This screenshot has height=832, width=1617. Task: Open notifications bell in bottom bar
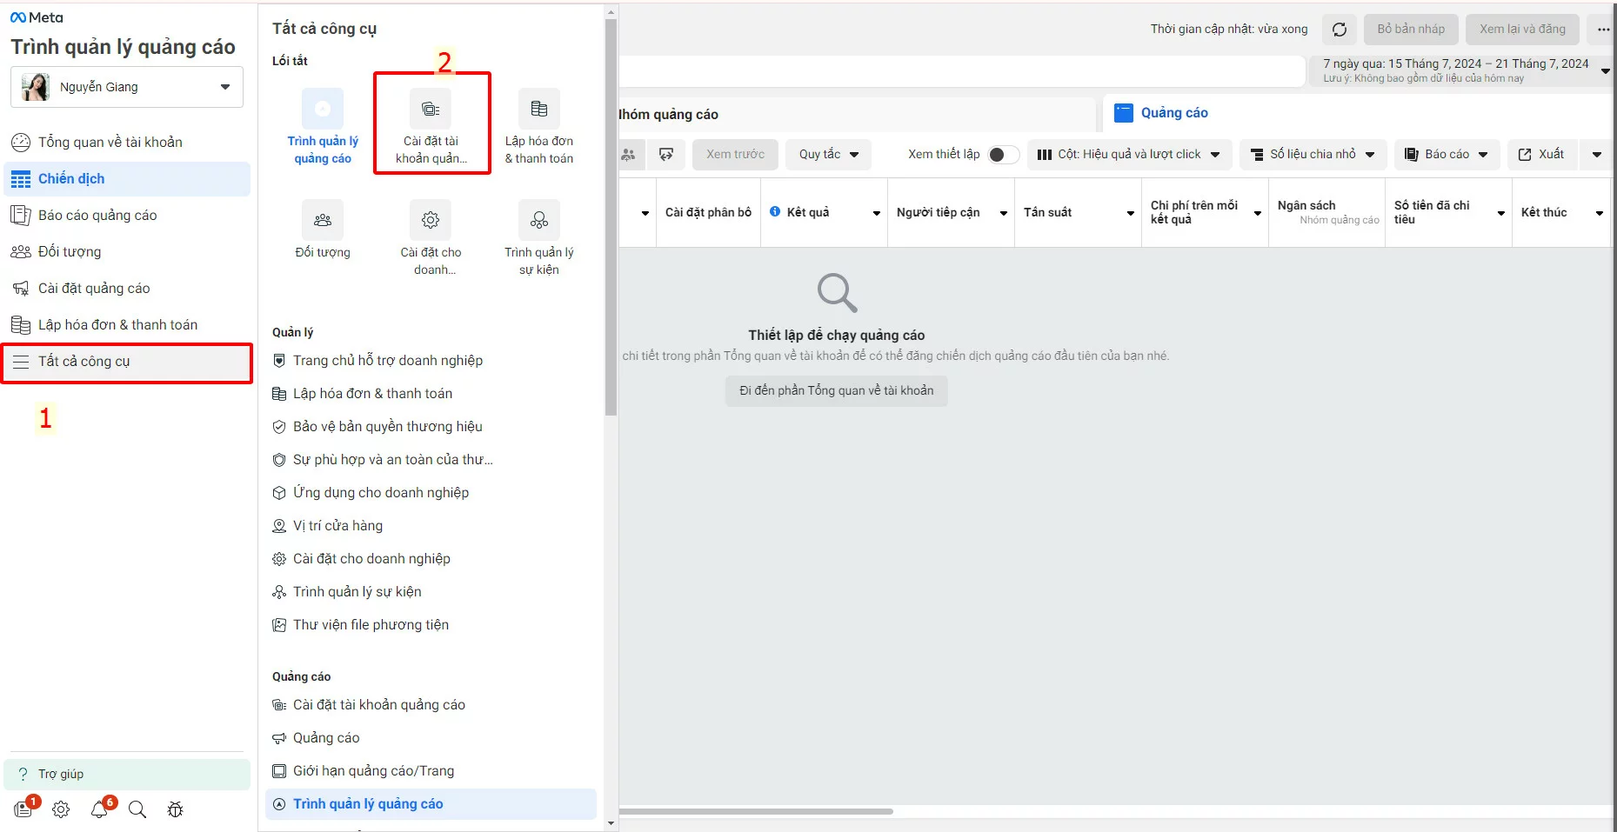coord(100,809)
